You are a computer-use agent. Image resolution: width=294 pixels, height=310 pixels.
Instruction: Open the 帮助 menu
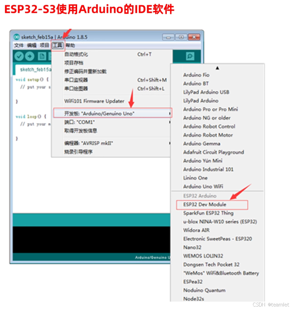pos(70,45)
